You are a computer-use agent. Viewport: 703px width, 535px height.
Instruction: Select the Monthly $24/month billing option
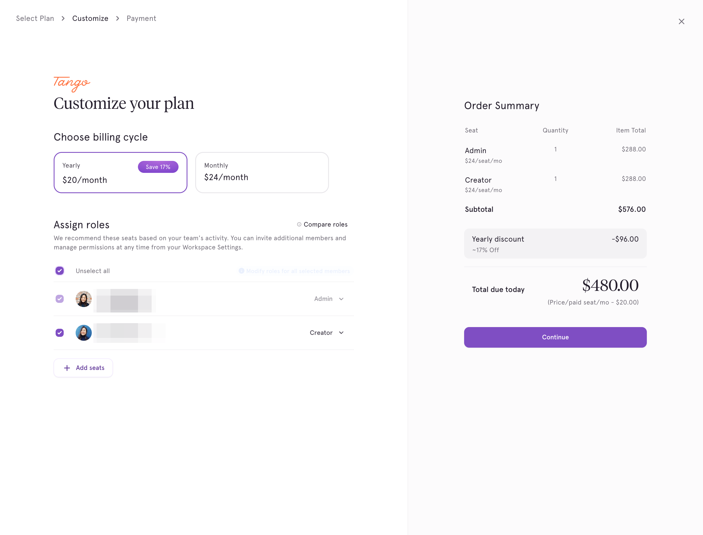[262, 173]
